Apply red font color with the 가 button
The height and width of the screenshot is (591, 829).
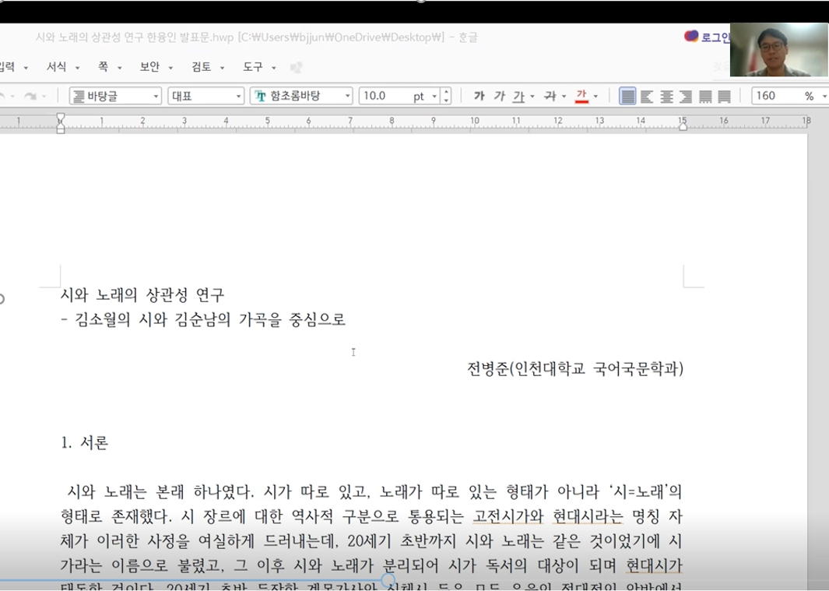(x=581, y=96)
